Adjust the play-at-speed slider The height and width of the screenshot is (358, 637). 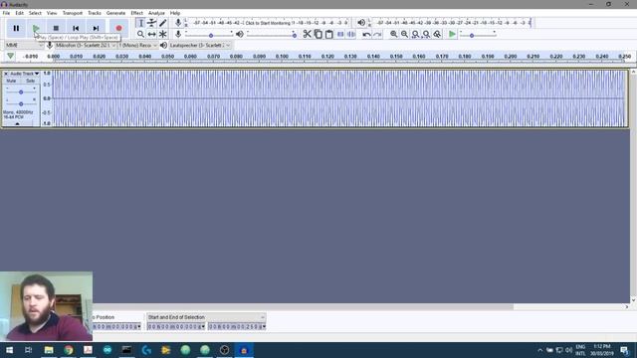478,35
